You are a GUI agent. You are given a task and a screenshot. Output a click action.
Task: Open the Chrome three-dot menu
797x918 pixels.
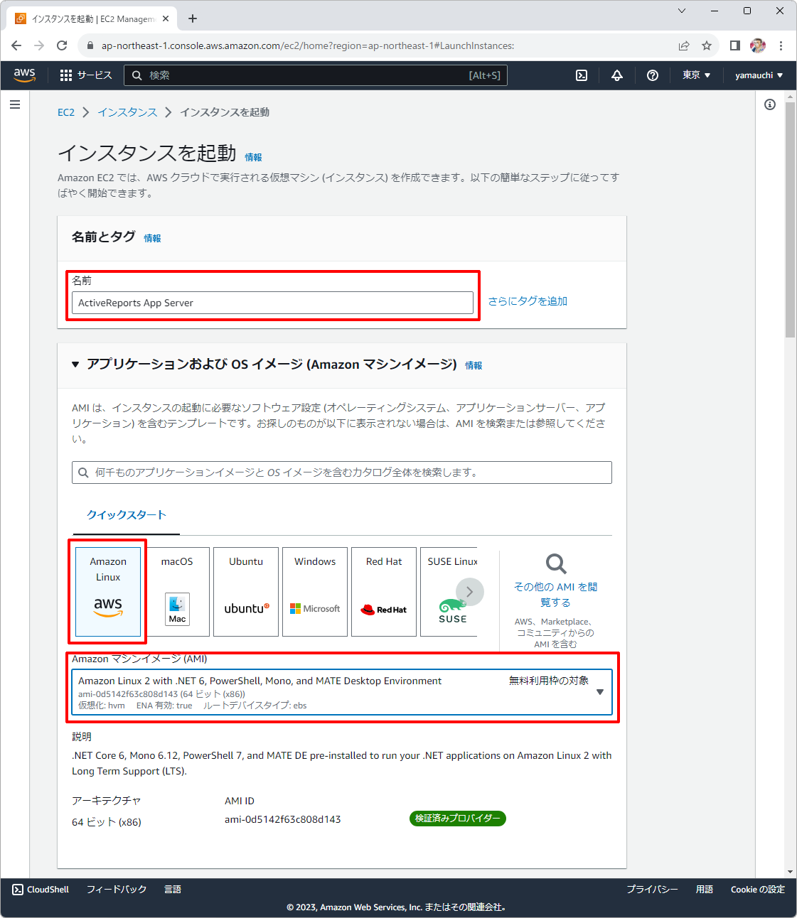point(781,45)
